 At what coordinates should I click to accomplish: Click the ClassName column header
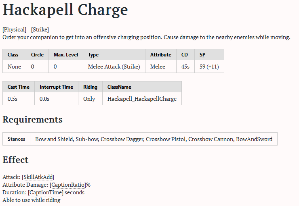pos(119,87)
